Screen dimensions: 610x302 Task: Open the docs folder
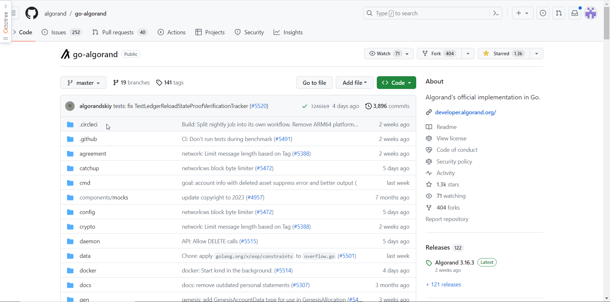pos(85,285)
